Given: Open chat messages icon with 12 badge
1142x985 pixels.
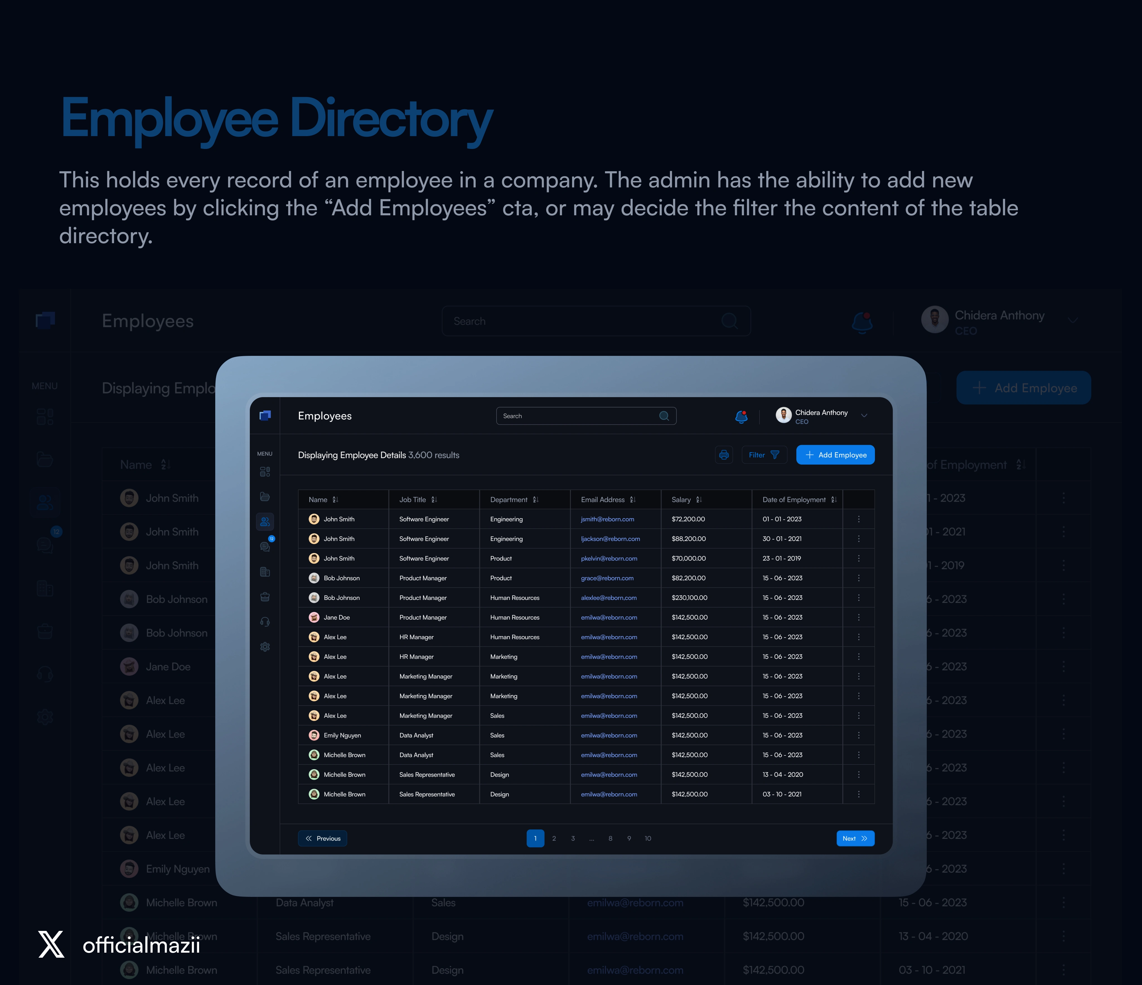Looking at the screenshot, I should 265,546.
